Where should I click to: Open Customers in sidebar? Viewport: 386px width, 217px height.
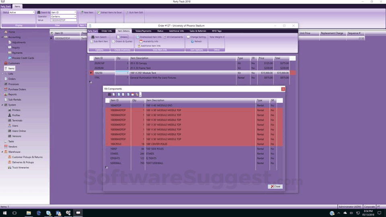(x=12, y=63)
